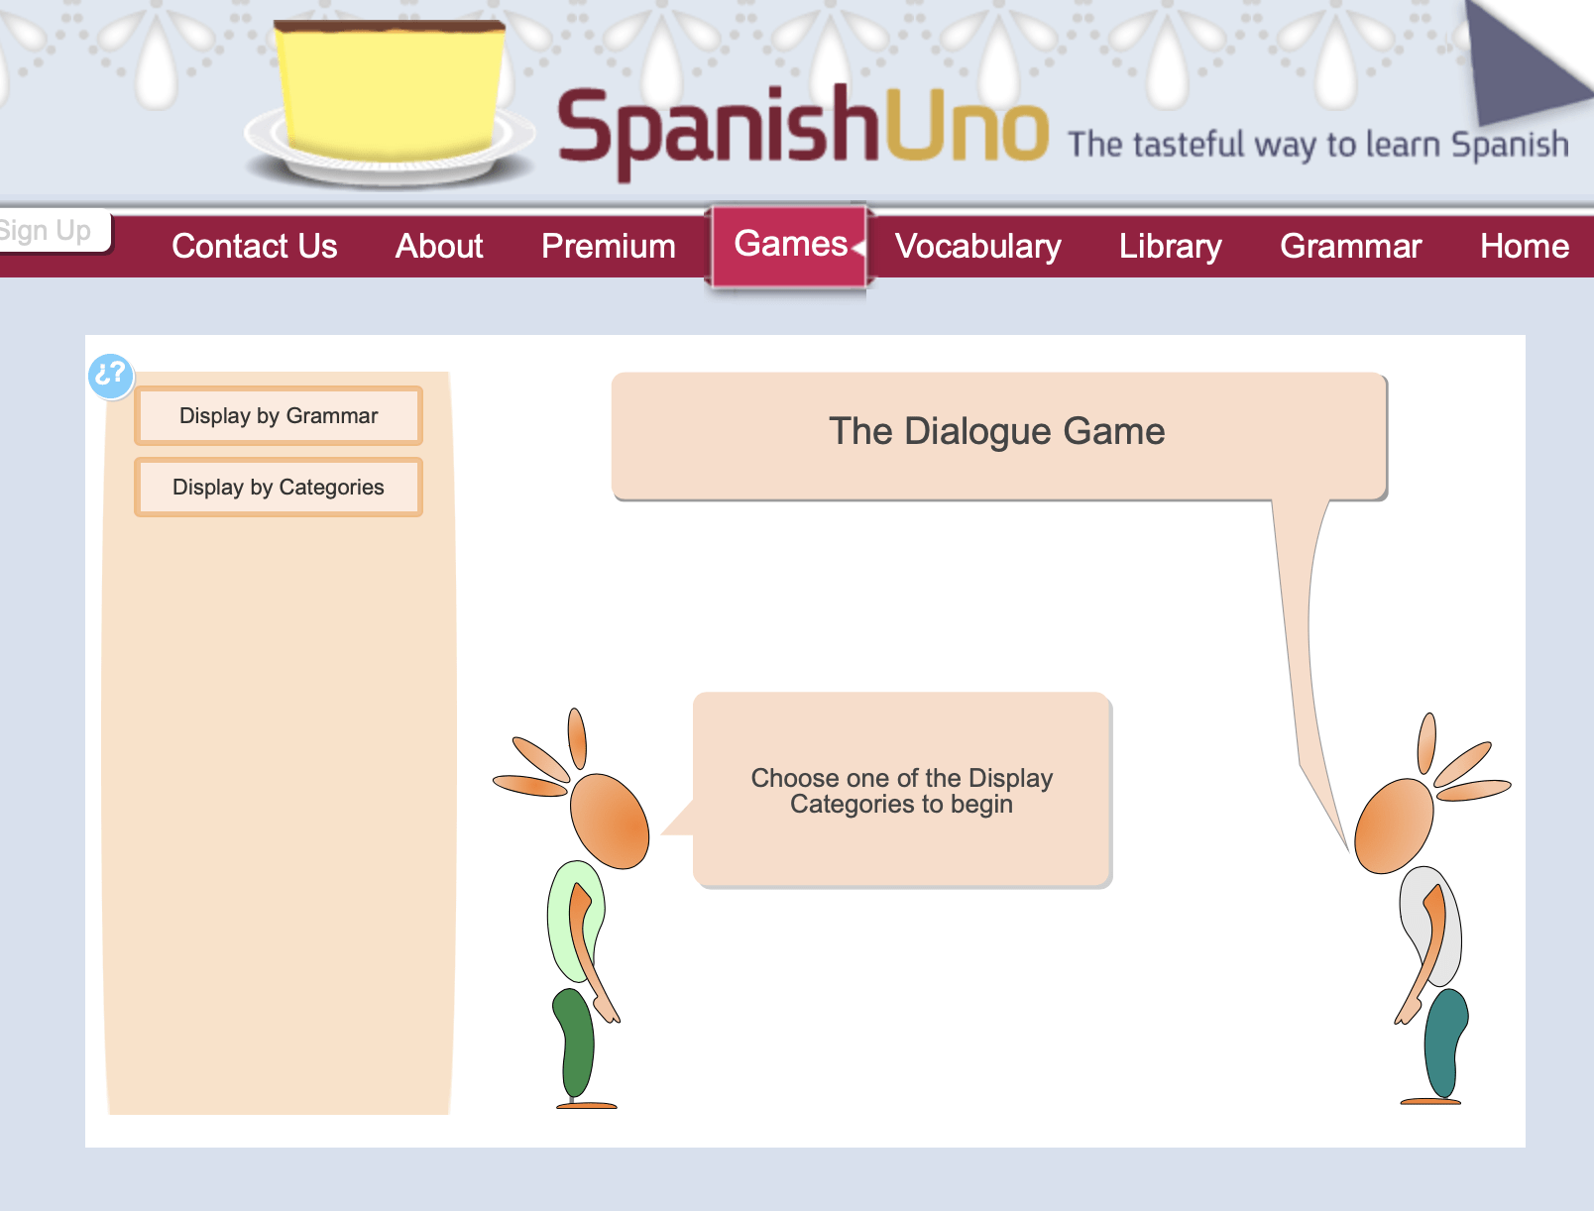Click the Premium nav item
Viewport: 1594px width, 1211px height.
(x=608, y=246)
